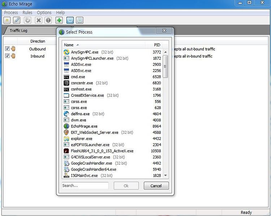Sort processes by the Name column header
The width and height of the screenshot is (271, 216).
click(104, 45)
